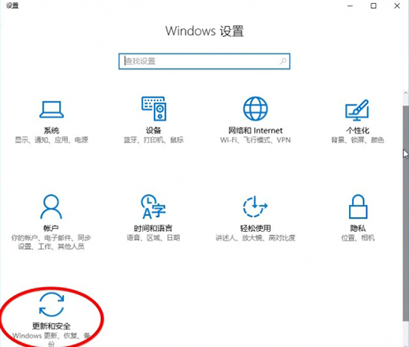Click the 更新和安全 label text
409x347 pixels.
tap(51, 326)
